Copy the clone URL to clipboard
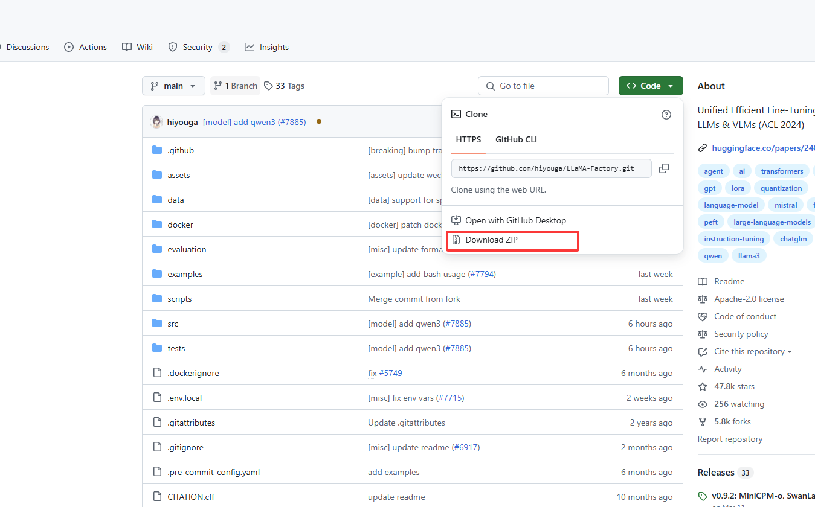 [x=663, y=168]
